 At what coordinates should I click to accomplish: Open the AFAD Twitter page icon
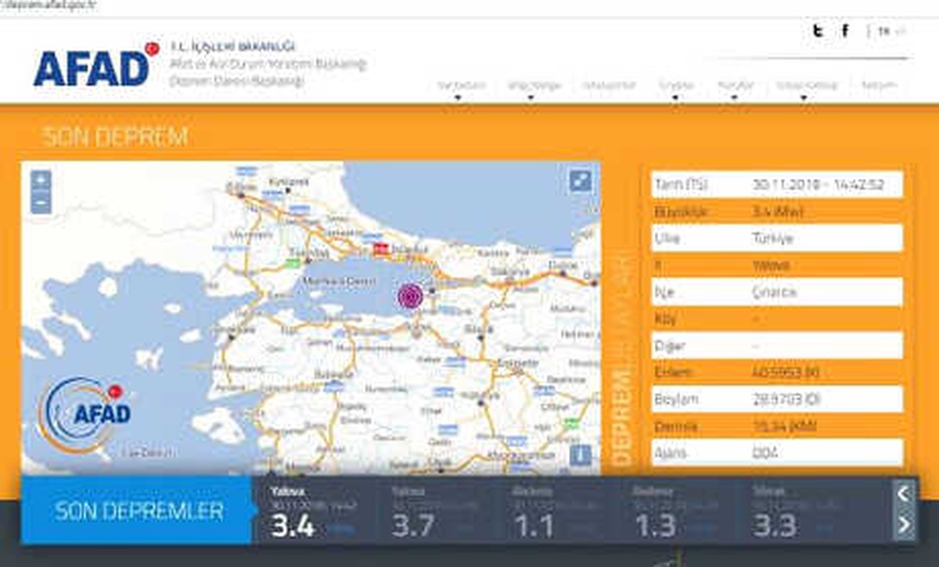pyautogui.click(x=817, y=32)
